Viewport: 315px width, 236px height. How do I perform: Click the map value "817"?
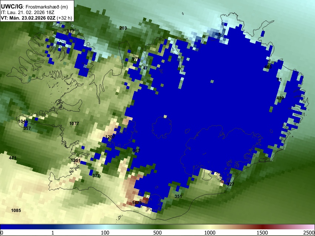[70, 31]
